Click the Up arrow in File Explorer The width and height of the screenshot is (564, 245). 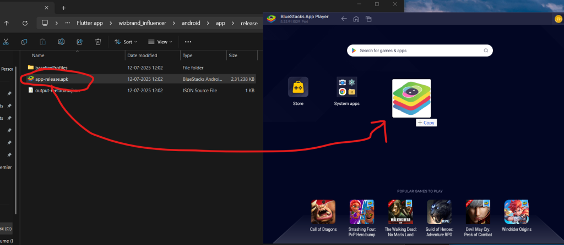[7, 23]
